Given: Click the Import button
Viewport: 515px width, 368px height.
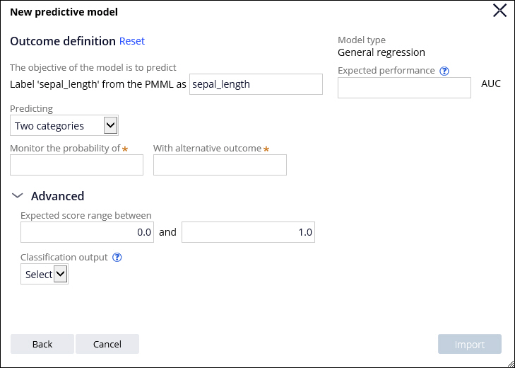Looking at the screenshot, I should coord(469,344).
